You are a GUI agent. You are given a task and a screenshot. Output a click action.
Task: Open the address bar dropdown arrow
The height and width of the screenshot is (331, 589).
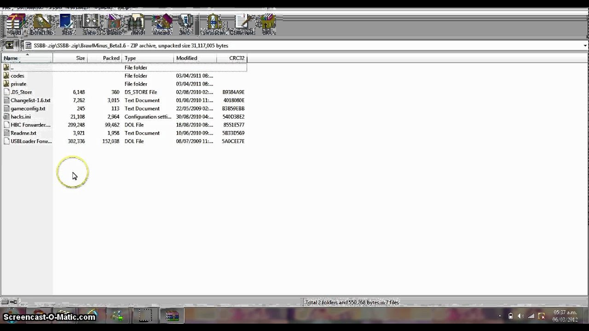point(585,46)
